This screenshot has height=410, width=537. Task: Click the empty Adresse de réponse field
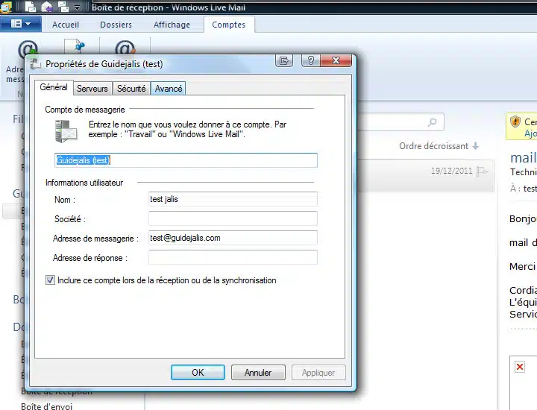233,257
